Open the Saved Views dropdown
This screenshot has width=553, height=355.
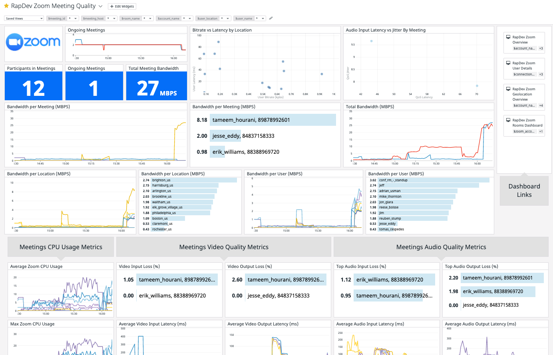pyautogui.click(x=24, y=18)
